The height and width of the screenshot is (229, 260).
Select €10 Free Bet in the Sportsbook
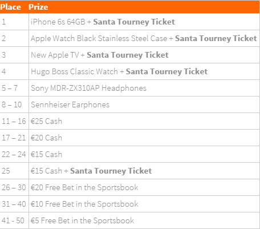pos(84,204)
